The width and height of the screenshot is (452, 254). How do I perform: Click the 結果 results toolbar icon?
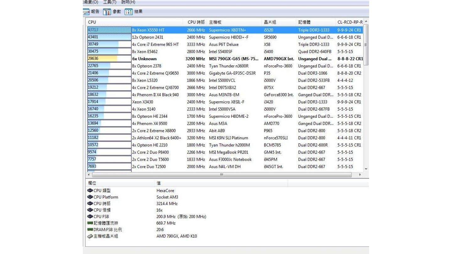129,12
